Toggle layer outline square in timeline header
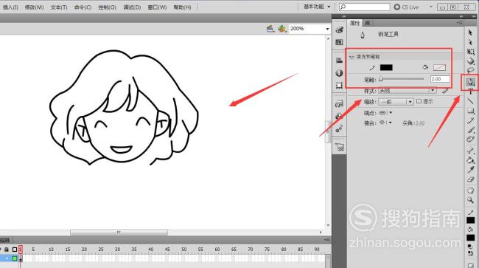Image resolution: width=479 pixels, height=268 pixels. pyautogui.click(x=14, y=250)
